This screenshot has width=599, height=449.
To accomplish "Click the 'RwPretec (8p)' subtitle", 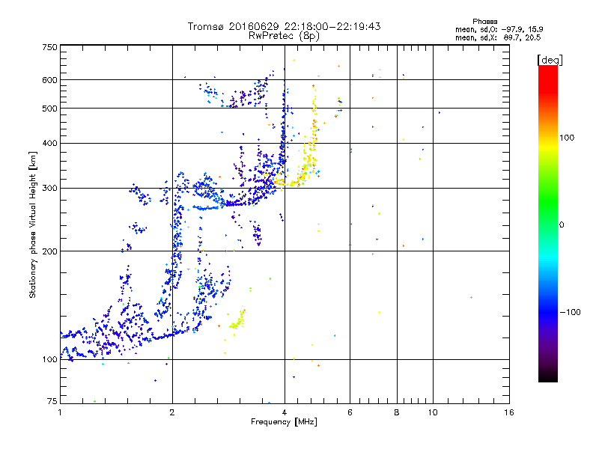I will coord(284,36).
